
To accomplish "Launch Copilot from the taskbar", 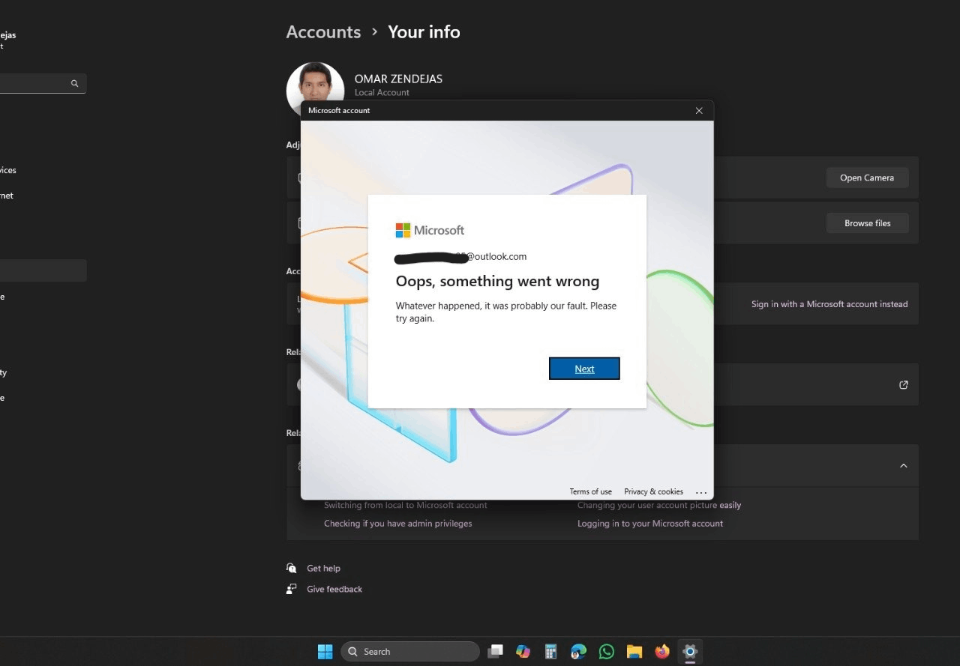I will click(x=523, y=652).
